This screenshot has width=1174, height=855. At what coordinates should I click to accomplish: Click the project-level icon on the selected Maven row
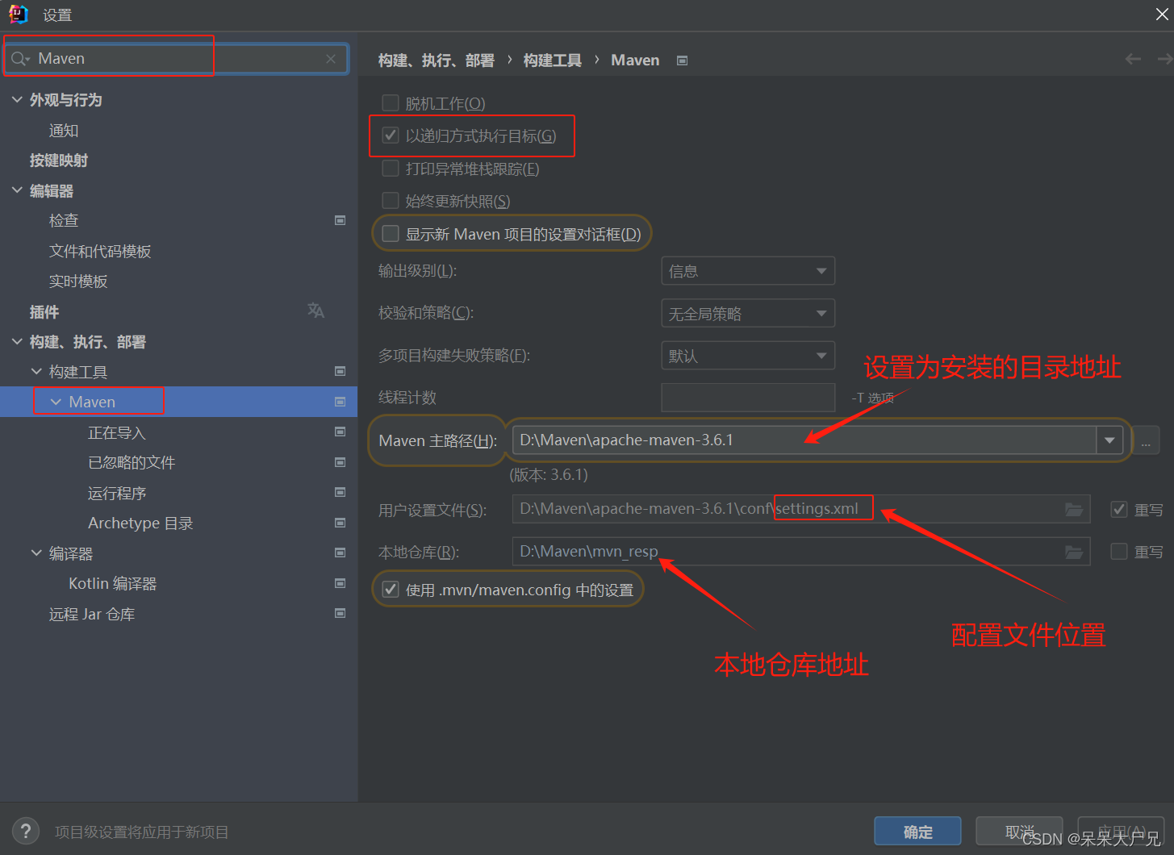[x=340, y=402]
